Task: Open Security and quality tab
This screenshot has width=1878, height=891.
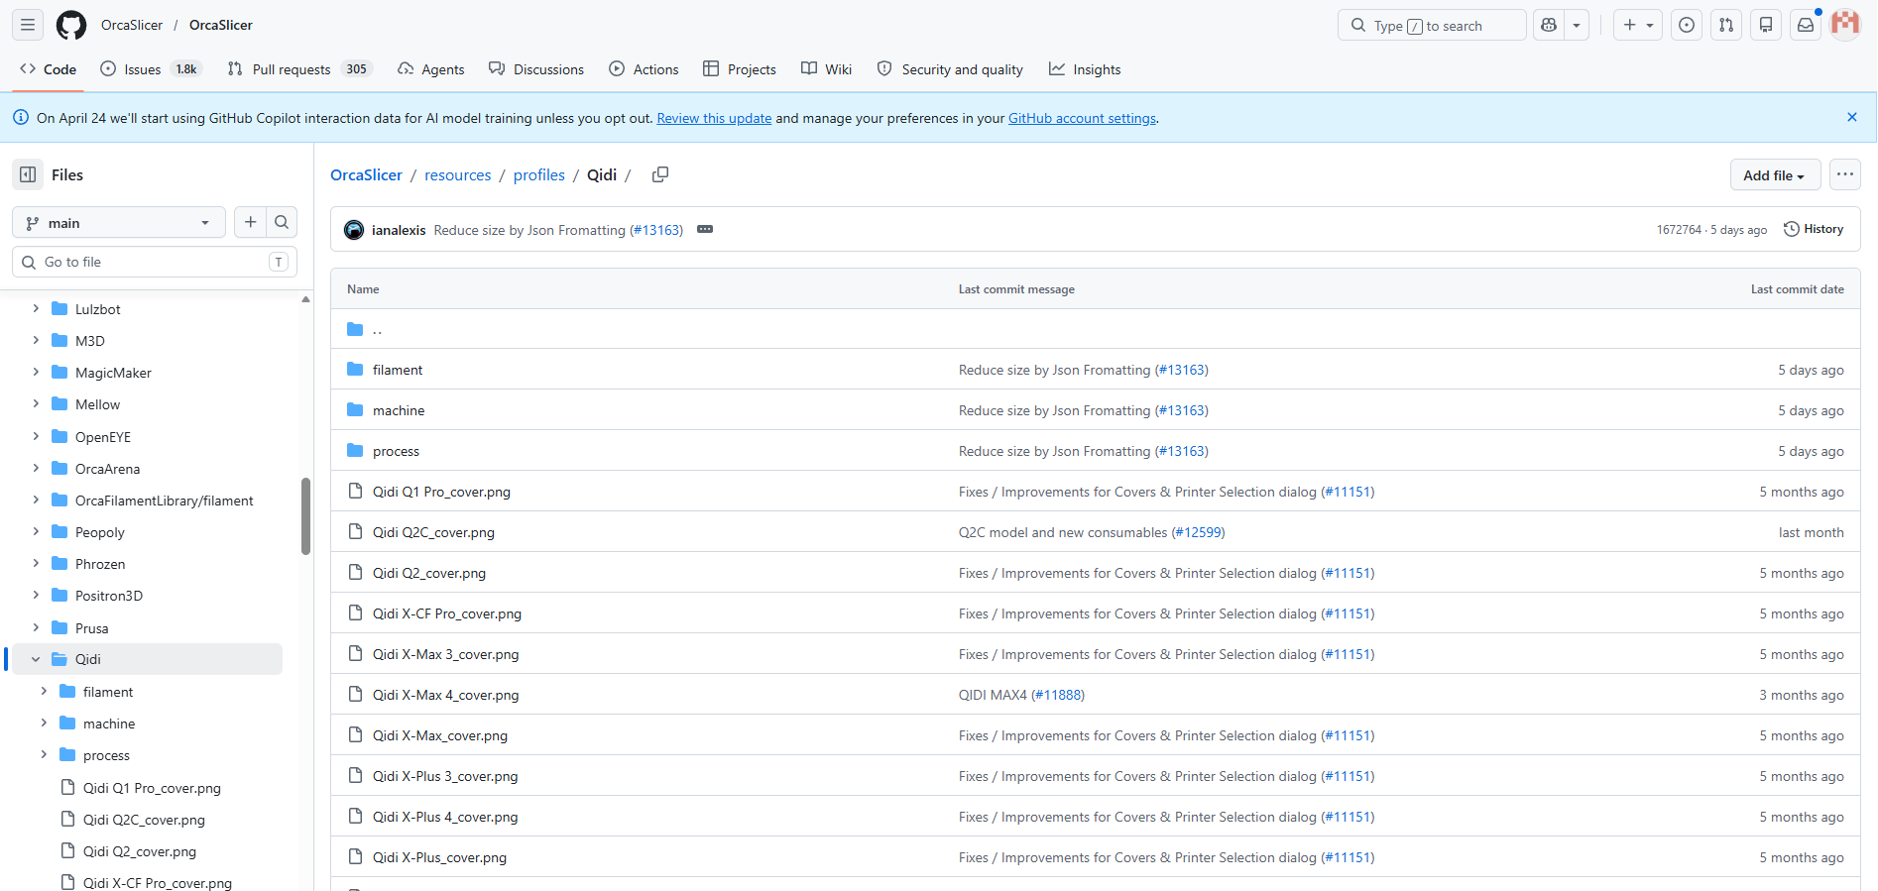Action: (950, 69)
